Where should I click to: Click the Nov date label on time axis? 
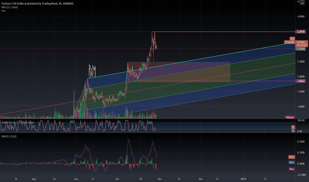click(x=160, y=179)
